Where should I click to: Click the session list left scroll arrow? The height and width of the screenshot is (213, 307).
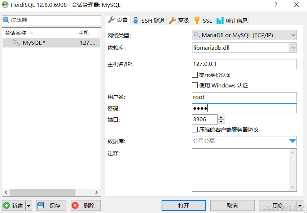pyautogui.click(x=6, y=192)
